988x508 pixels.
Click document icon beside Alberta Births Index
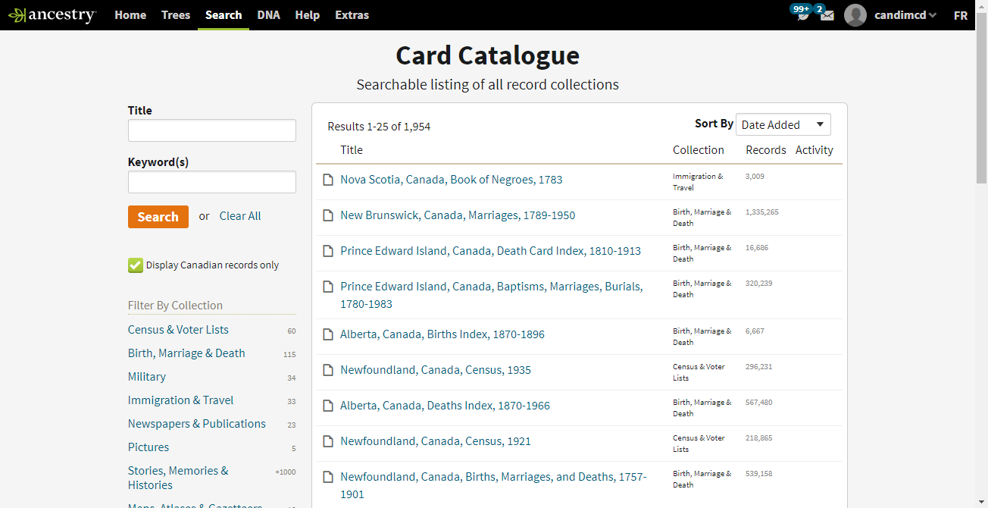(x=328, y=335)
